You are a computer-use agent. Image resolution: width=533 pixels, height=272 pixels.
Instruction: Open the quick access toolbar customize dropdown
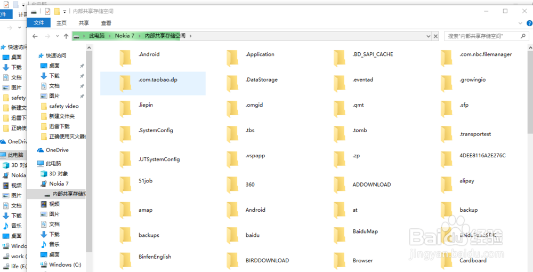[64, 12]
